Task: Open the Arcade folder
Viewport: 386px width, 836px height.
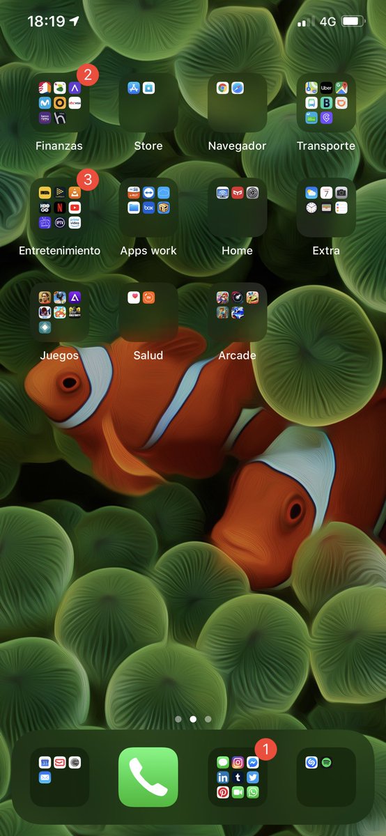Action: point(237,312)
